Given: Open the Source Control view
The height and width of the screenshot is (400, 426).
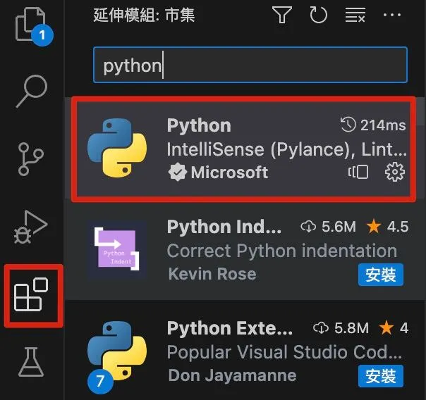Looking at the screenshot, I should coord(32,157).
